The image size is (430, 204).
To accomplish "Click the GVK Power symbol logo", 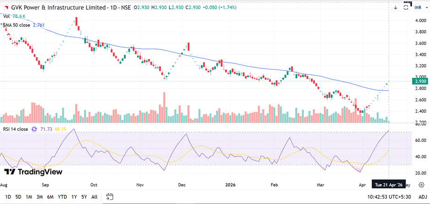I will 5,7.
